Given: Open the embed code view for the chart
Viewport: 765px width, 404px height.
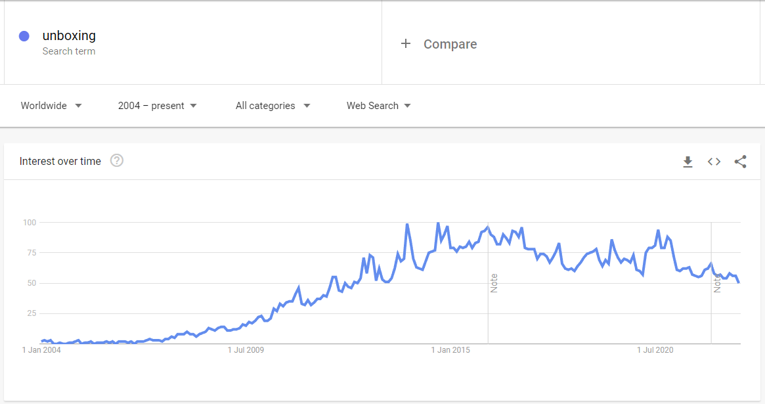Looking at the screenshot, I should click(714, 161).
